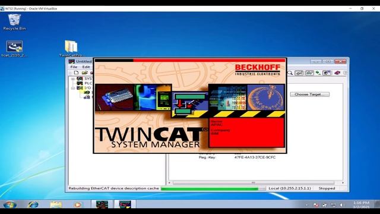This screenshot has width=380, height=214.
Task: Select the I/O mappings child node icon
Action: point(87,97)
